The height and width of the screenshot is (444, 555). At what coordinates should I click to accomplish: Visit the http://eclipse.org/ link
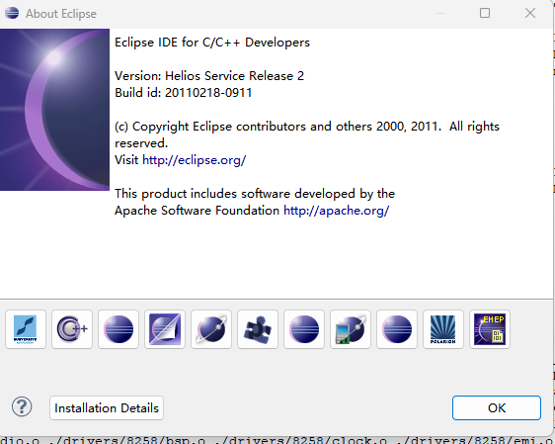coord(194,160)
